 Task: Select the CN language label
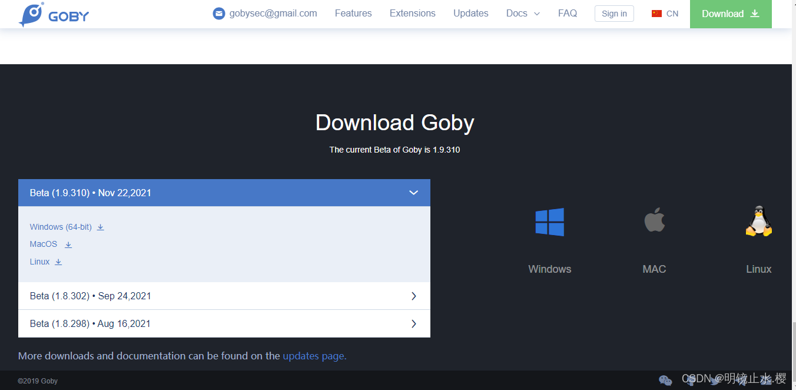[x=672, y=14]
